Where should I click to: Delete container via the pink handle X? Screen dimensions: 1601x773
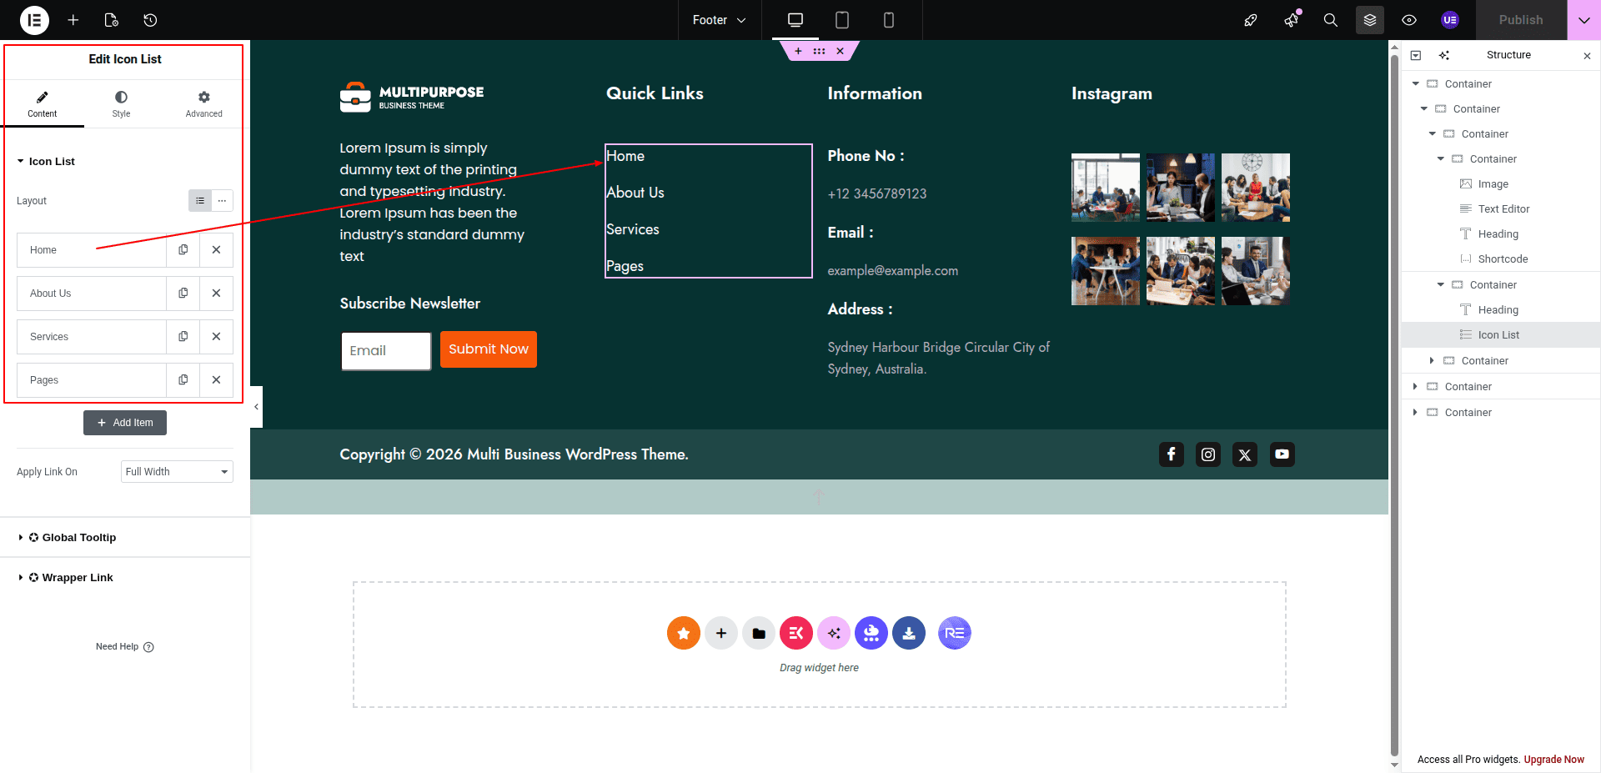[x=841, y=51]
